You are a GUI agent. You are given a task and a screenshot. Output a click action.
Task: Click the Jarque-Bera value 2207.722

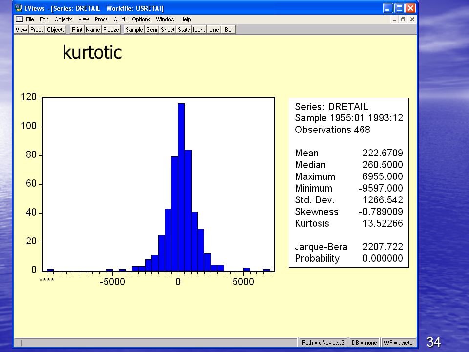click(383, 247)
